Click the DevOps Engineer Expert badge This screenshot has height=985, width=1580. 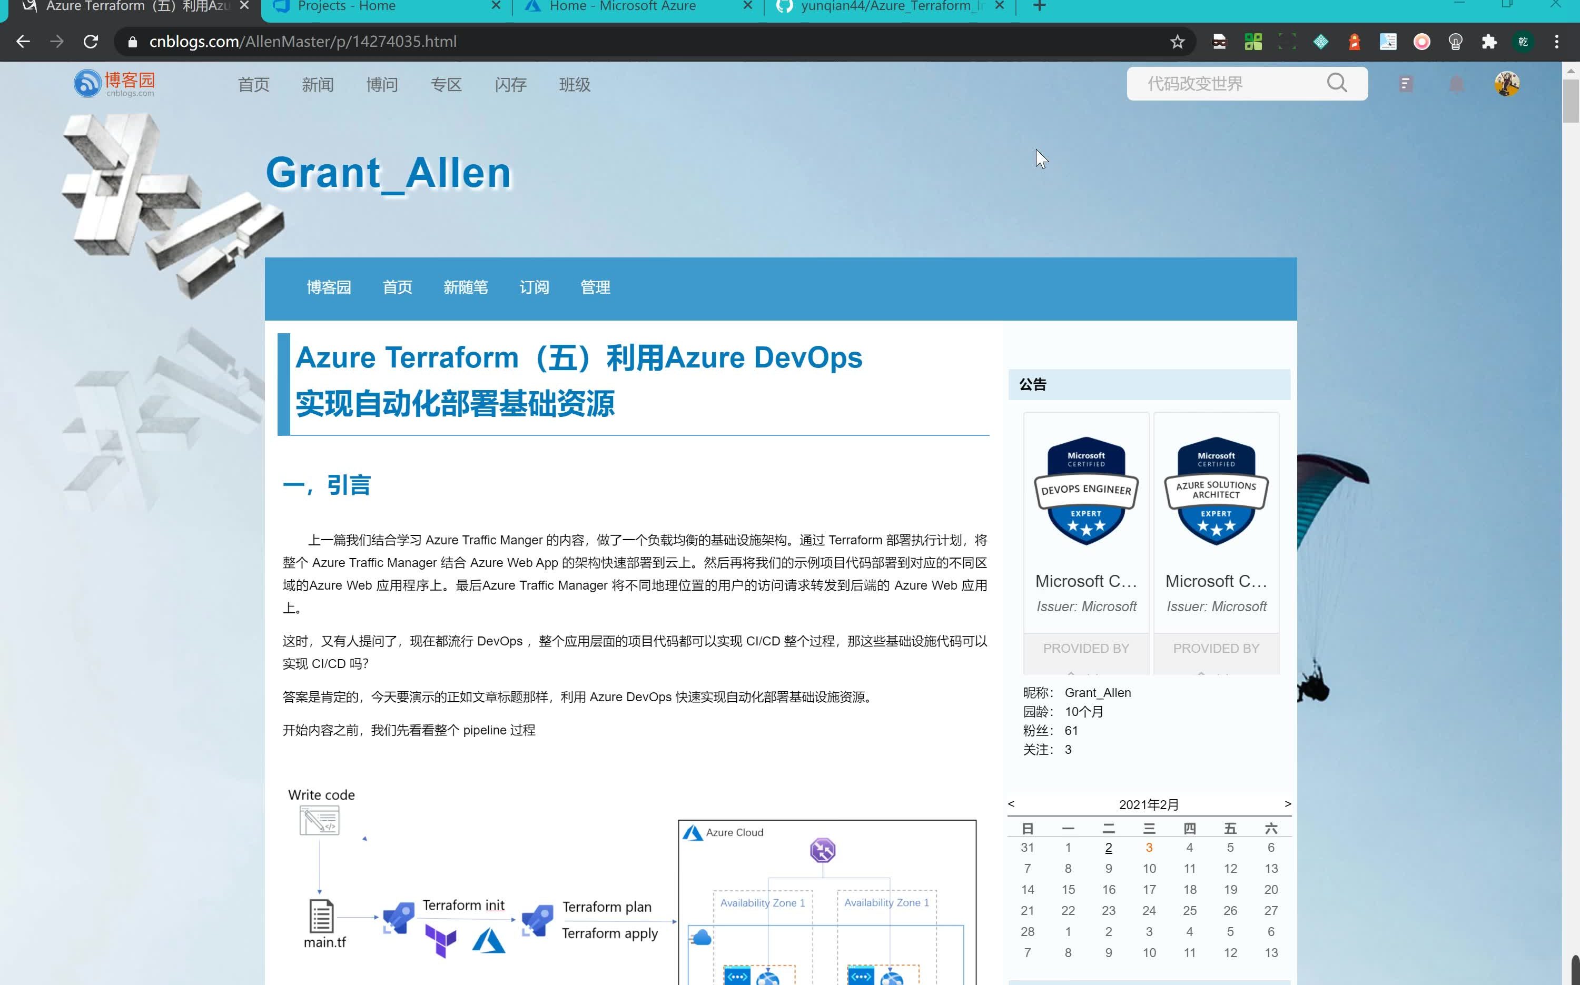[x=1086, y=491]
